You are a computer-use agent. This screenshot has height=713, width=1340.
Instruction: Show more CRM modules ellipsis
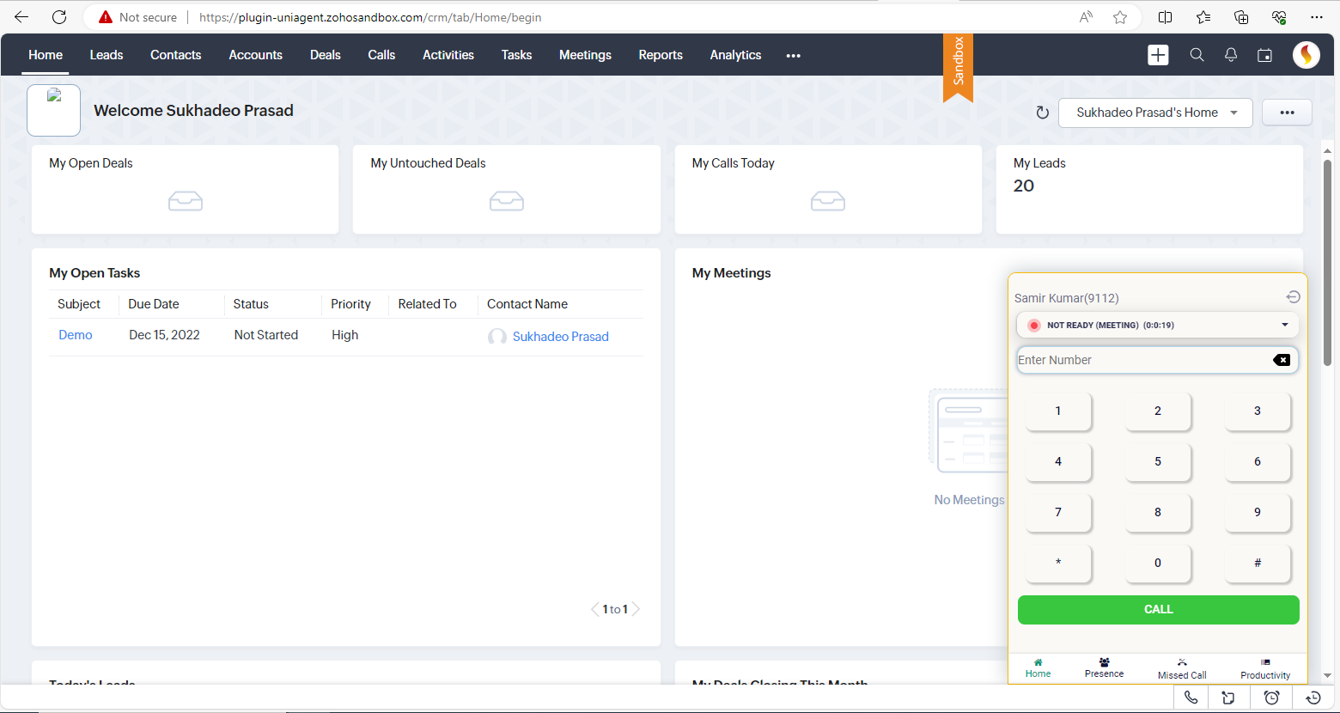pos(793,55)
